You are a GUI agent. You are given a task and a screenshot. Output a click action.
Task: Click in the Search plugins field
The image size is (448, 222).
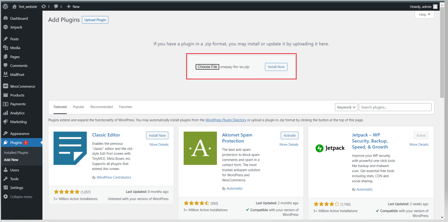[395, 107]
